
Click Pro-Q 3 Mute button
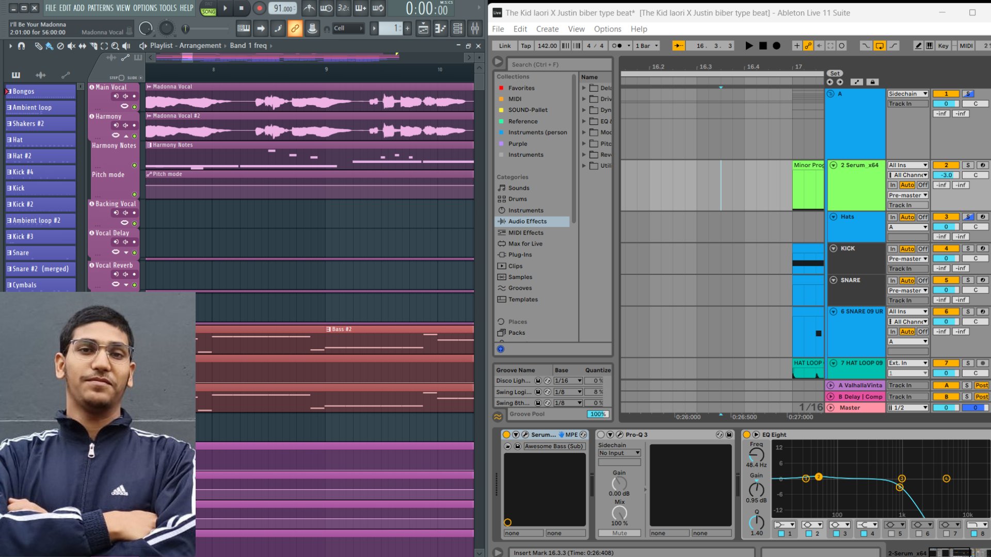click(619, 533)
